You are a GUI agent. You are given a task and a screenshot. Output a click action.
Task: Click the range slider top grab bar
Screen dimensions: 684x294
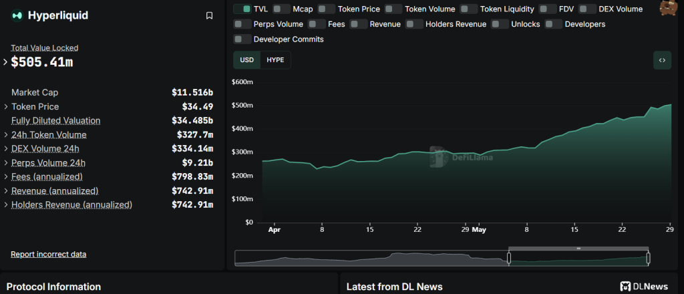pyautogui.click(x=578, y=248)
